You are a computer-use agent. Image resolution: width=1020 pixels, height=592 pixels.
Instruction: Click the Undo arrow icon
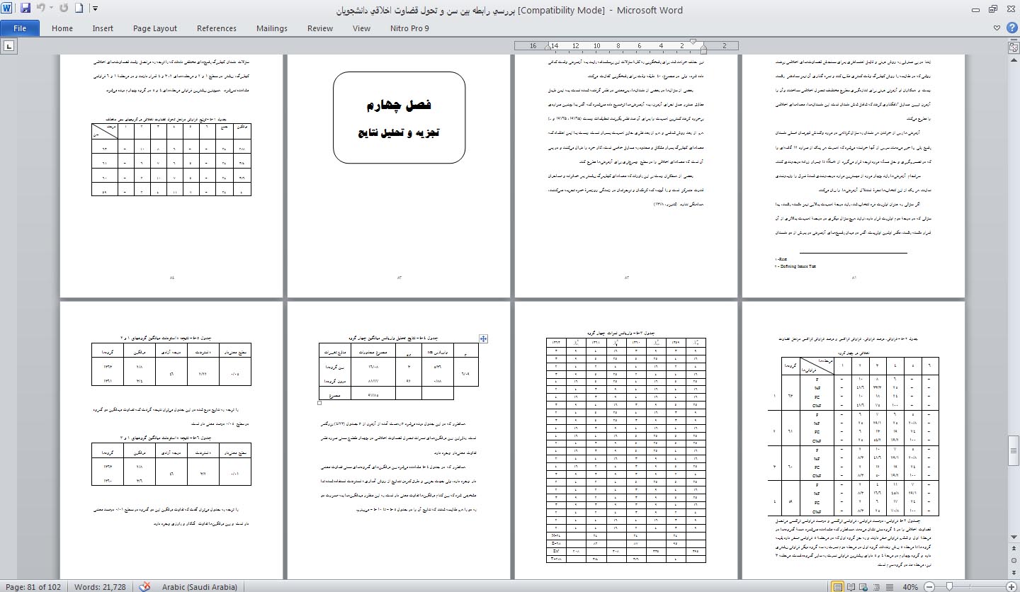click(40, 9)
